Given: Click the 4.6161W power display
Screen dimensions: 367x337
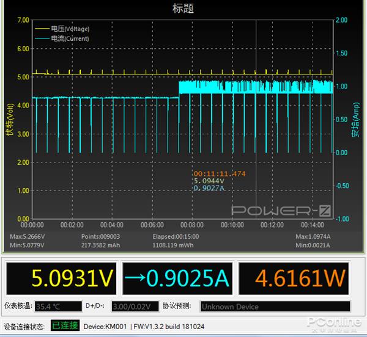Looking at the screenshot, I should [x=294, y=278].
